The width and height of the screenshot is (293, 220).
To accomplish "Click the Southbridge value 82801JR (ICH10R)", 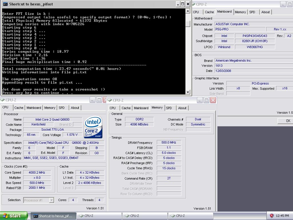I will point(255,41).
